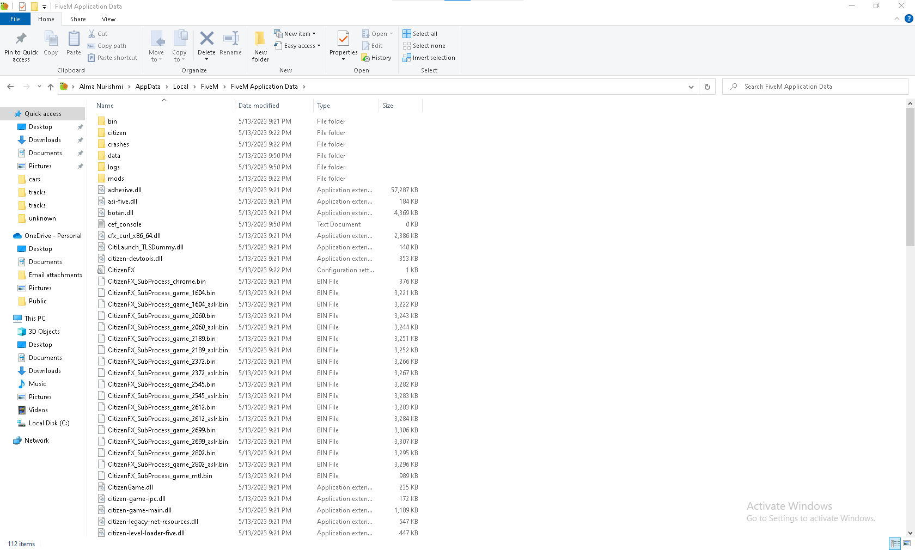Expand address bar history dropdown
The image size is (915, 550).
coord(691,87)
